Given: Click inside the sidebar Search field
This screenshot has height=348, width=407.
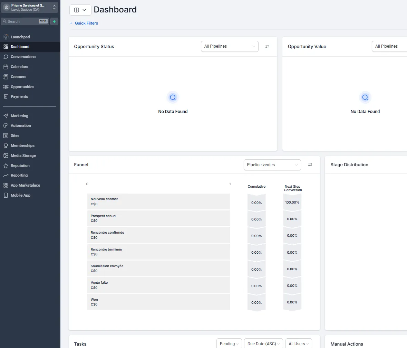Looking at the screenshot, I should pyautogui.click(x=24, y=21).
